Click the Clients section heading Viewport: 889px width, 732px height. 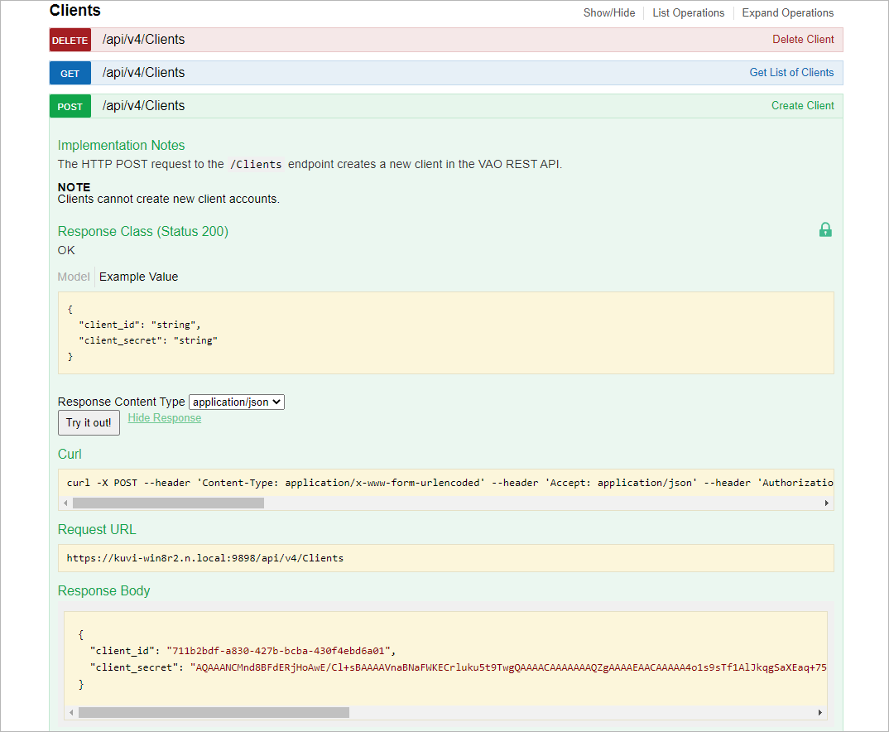(74, 11)
